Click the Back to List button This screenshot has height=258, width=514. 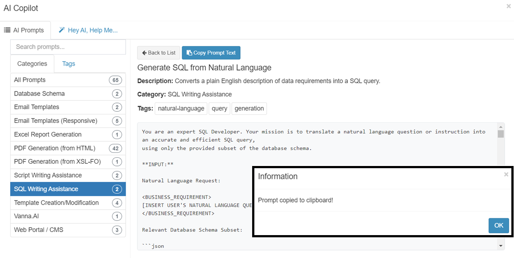click(158, 52)
